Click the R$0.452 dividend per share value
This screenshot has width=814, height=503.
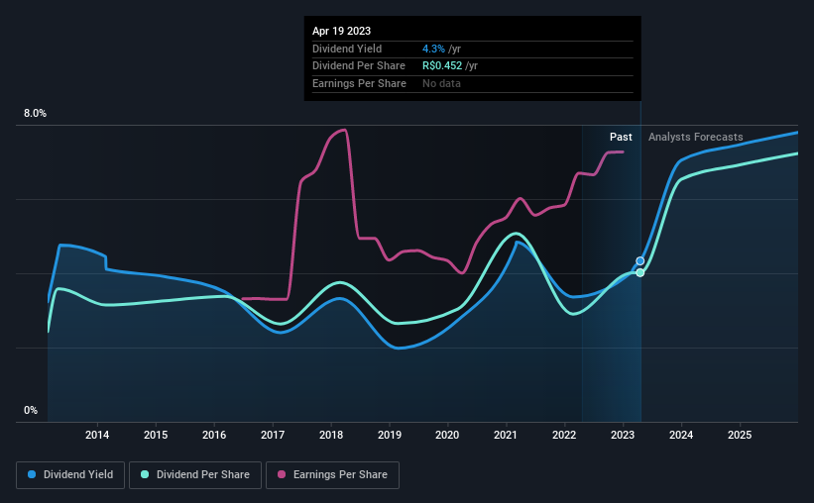(442, 66)
